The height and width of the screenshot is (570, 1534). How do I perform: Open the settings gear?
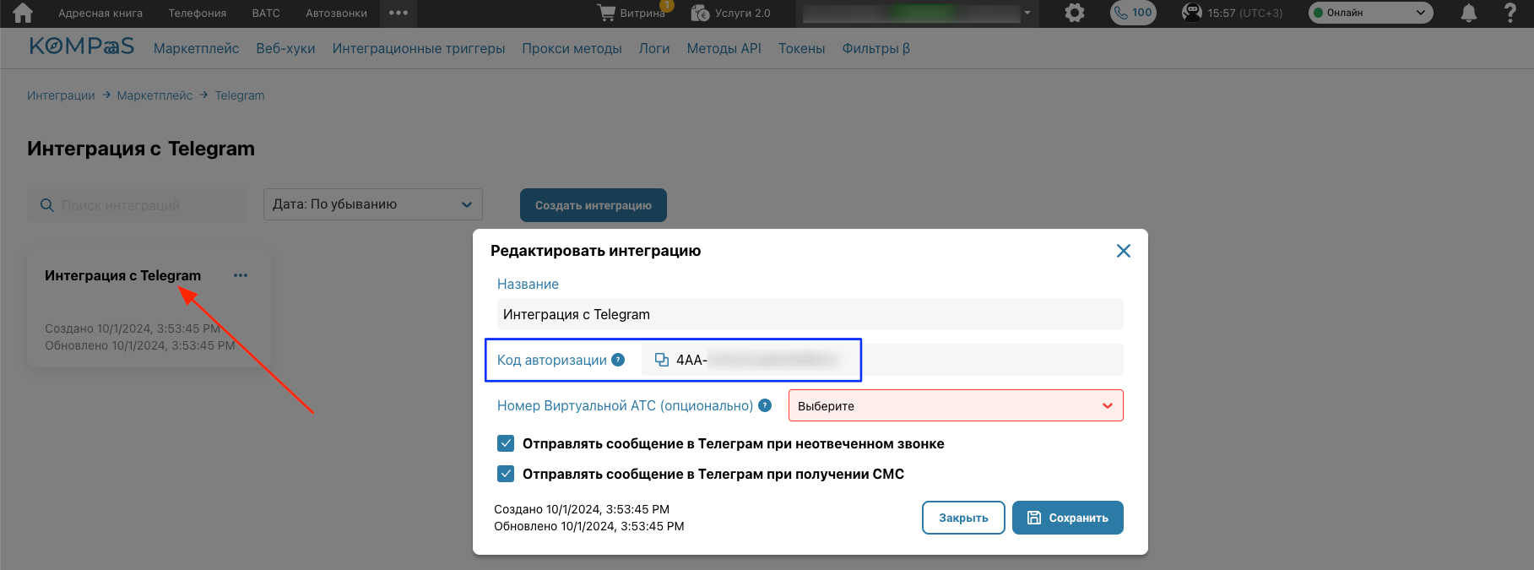1075,13
